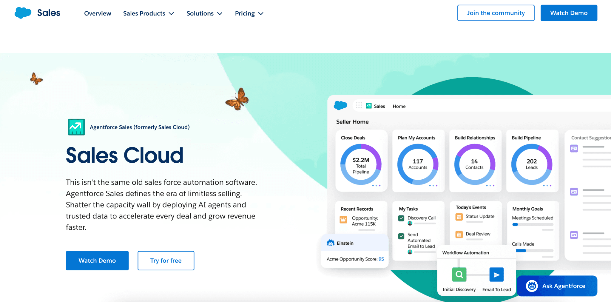Open the Solutions dropdown
The image size is (611, 302).
pos(204,13)
